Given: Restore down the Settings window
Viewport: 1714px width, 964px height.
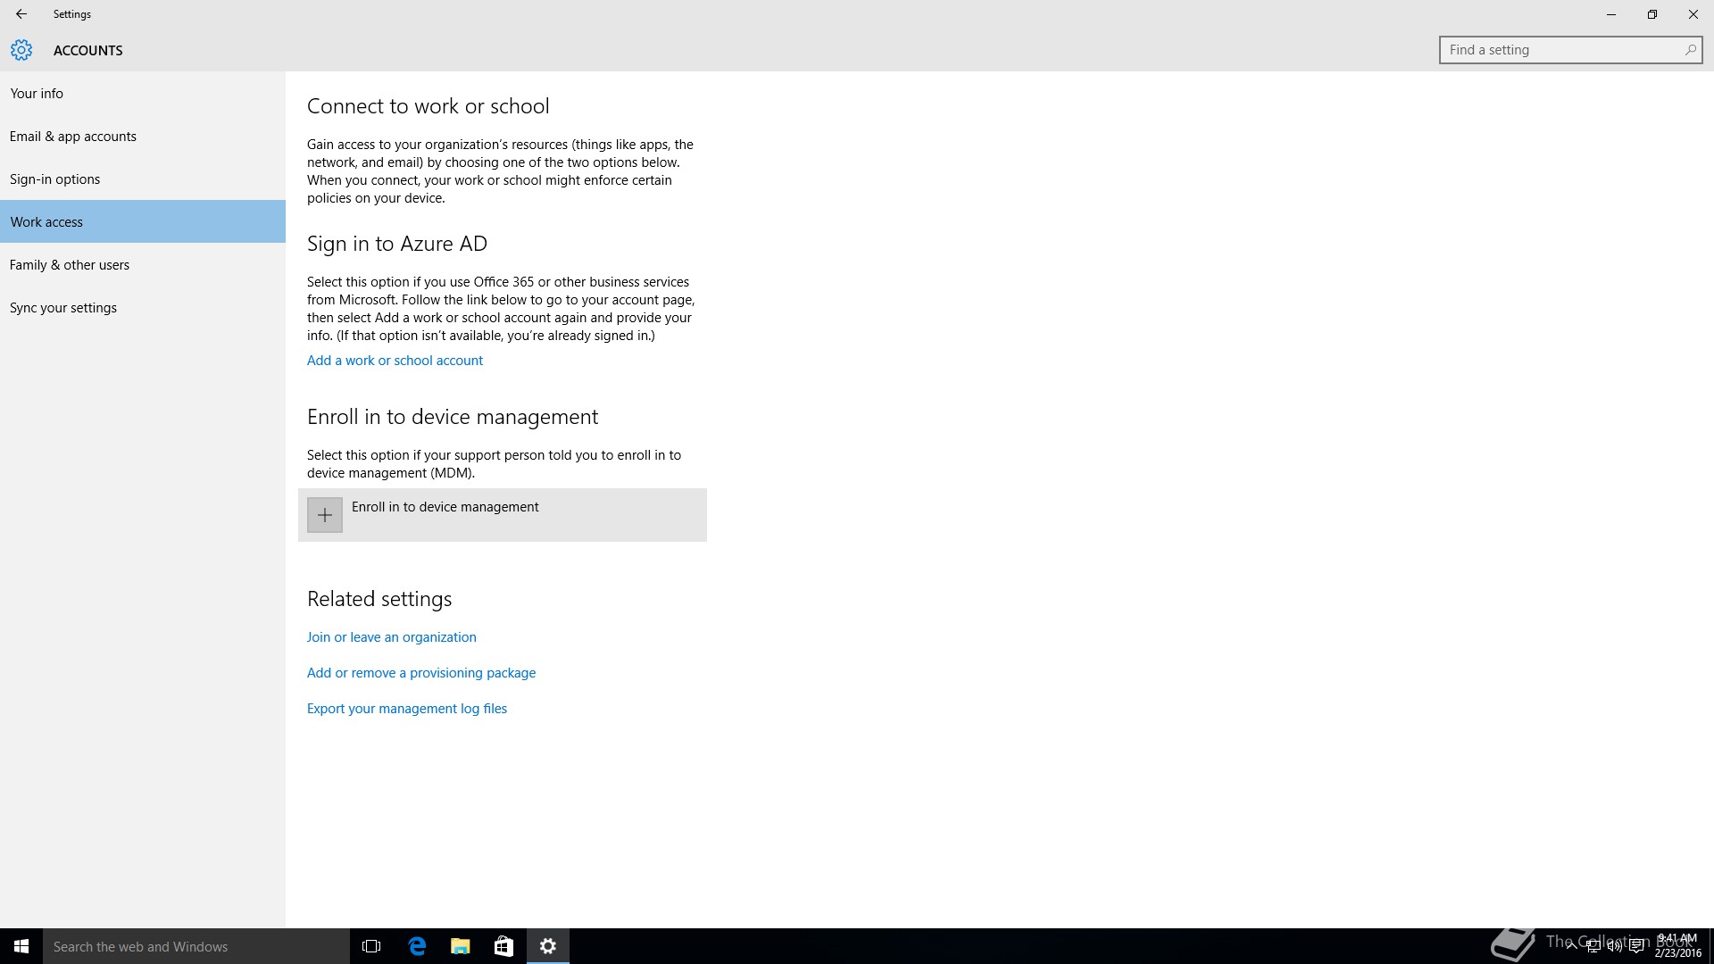Looking at the screenshot, I should (1652, 14).
